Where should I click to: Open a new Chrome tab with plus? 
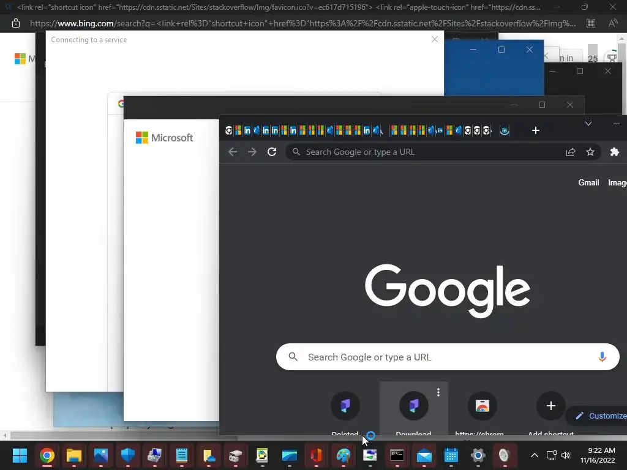[536, 130]
